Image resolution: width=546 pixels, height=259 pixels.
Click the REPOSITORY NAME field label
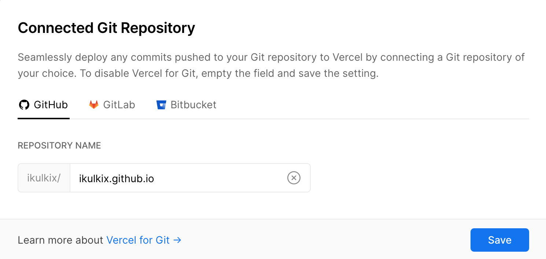tap(59, 146)
